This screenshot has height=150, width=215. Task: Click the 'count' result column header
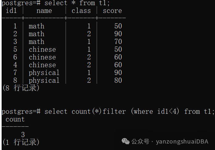15,119
